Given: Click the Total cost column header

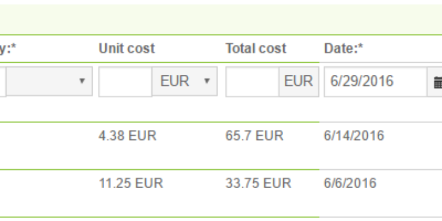Looking at the screenshot, I should [256, 48].
